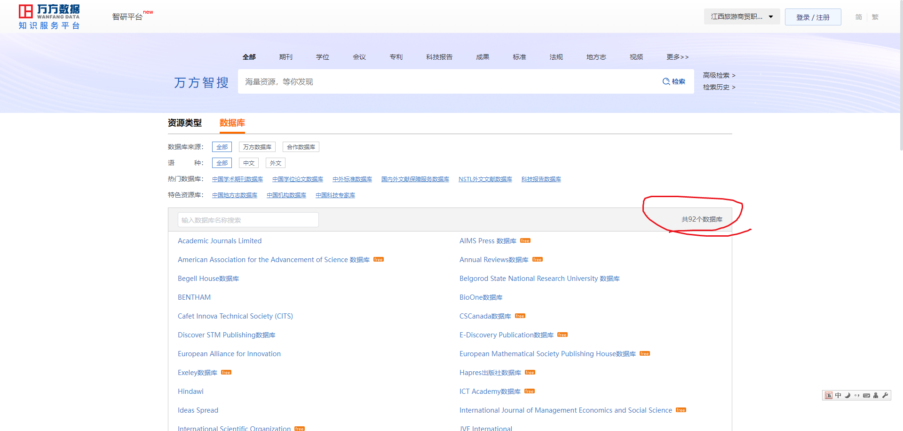Toggle the IME half-moon width icon

[x=848, y=395]
